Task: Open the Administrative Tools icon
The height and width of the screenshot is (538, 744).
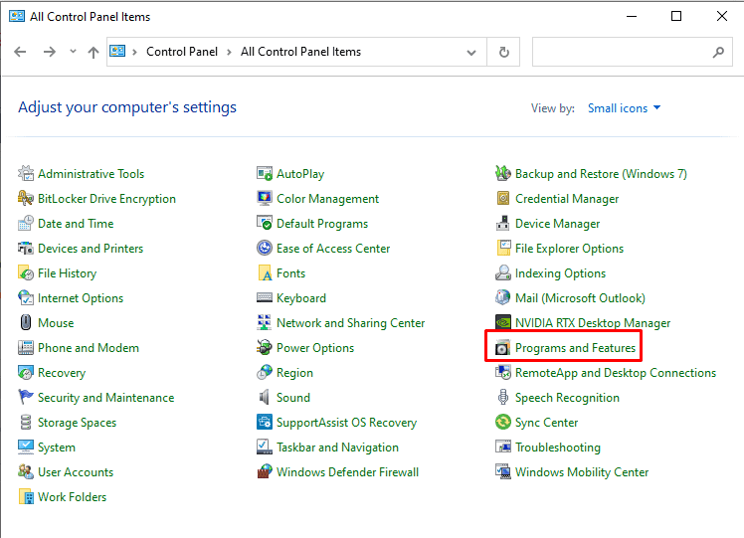Action: point(26,174)
